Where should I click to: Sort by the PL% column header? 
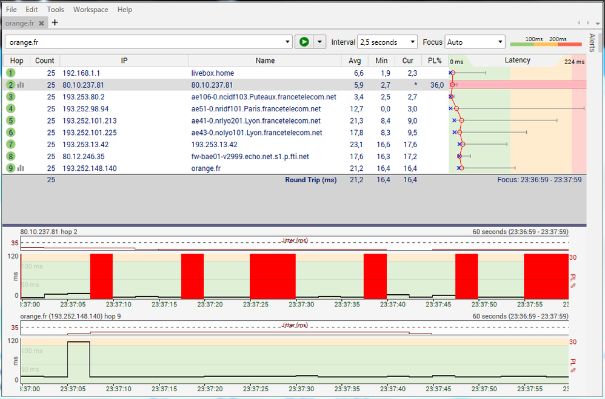pos(435,61)
